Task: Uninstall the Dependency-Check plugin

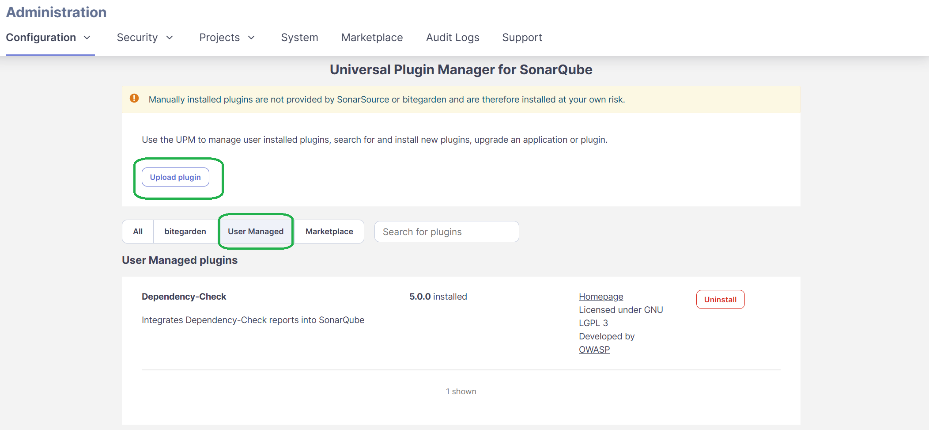Action: (x=720, y=300)
